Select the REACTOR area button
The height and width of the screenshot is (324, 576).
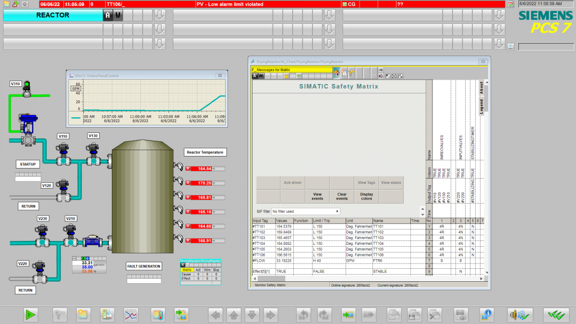(53, 15)
